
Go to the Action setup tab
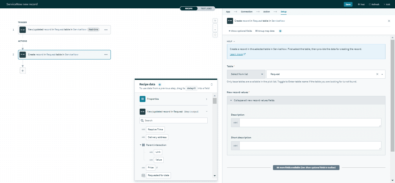266,12
